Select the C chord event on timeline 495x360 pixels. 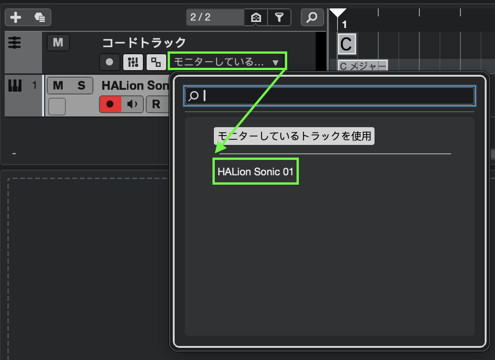coord(346,44)
